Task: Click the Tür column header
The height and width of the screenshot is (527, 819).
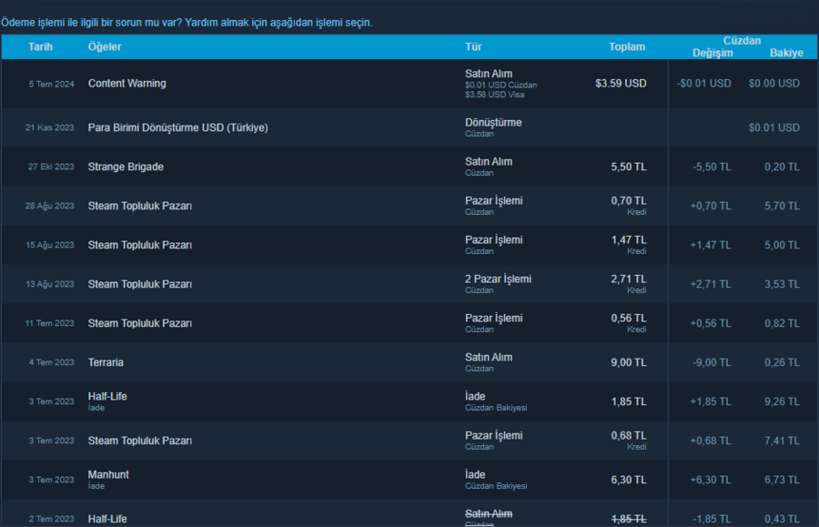Action: (473, 47)
